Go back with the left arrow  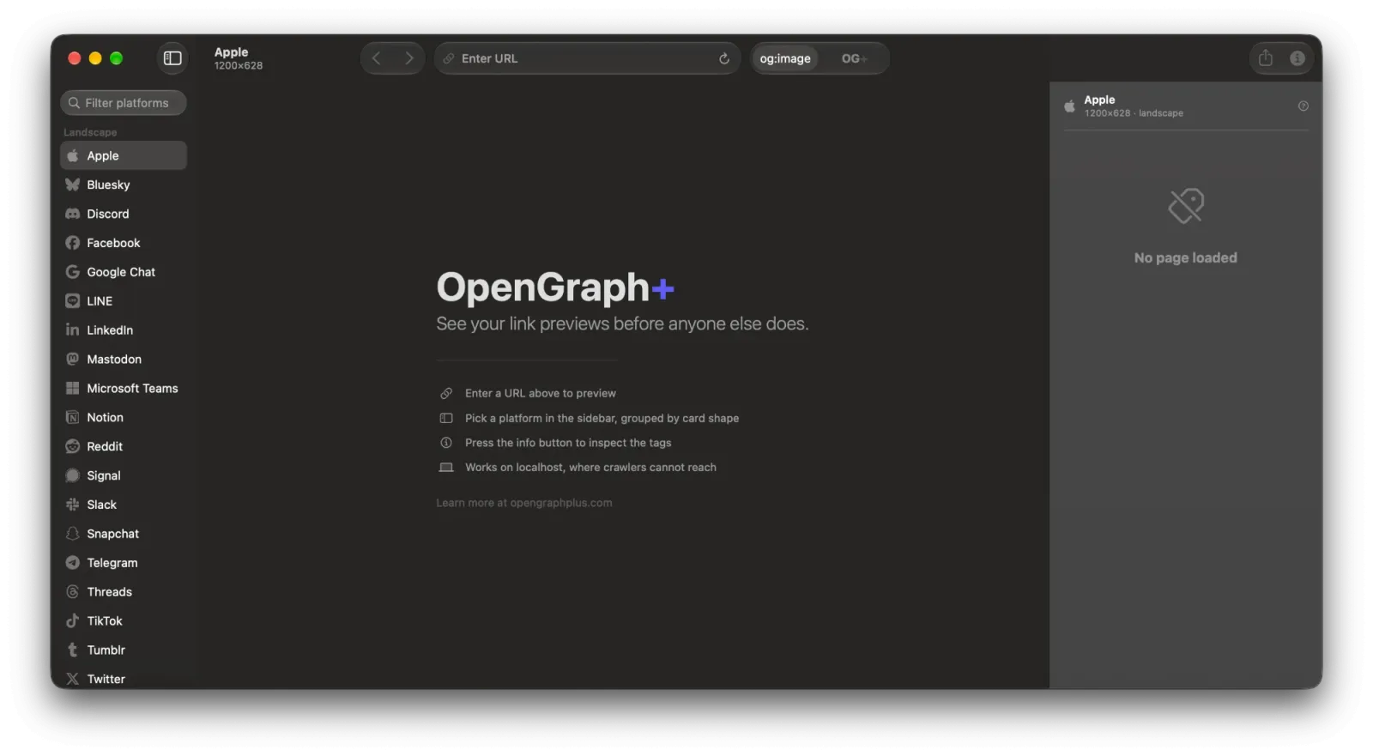(376, 58)
